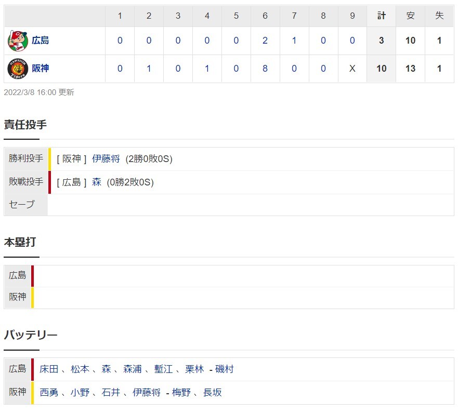Open winning pitcher 伊藤将 profile link

coord(106,159)
